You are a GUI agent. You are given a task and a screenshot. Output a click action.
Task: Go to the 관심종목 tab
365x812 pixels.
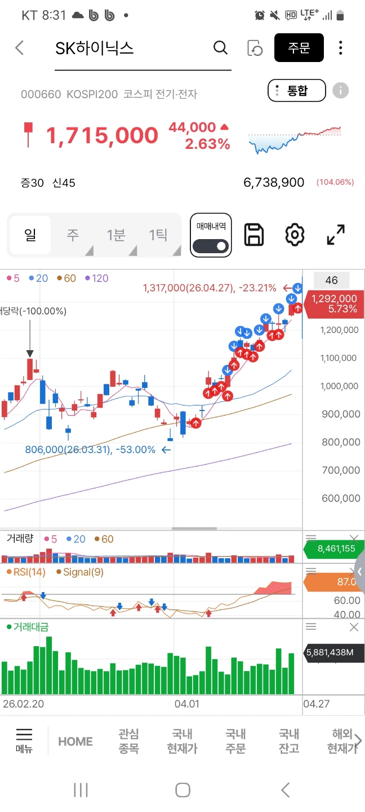(128, 741)
